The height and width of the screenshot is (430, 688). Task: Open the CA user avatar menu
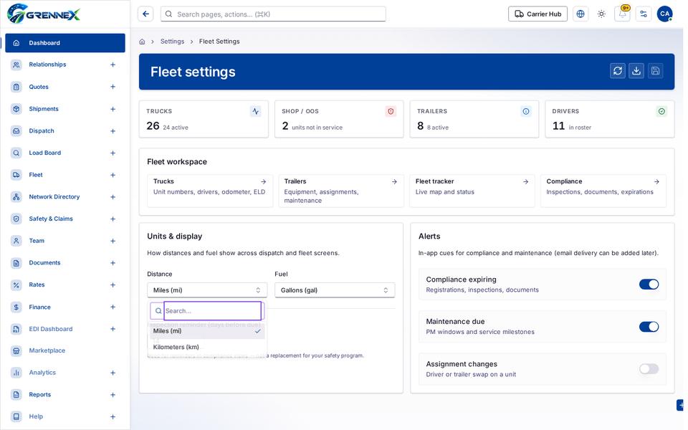[x=664, y=14]
